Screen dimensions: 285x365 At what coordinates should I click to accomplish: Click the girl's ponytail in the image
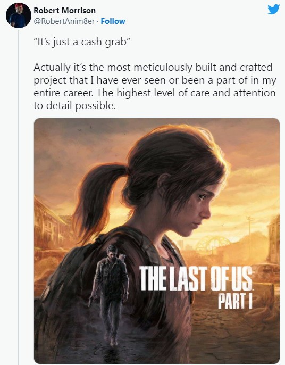(98, 198)
